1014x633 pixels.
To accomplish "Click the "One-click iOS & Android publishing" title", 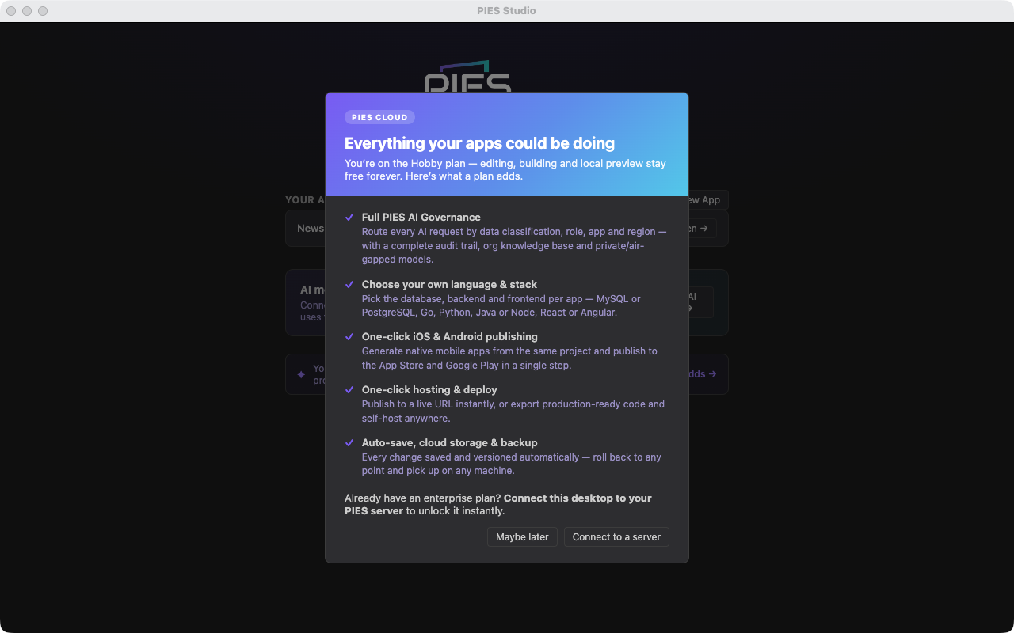I will pos(450,336).
